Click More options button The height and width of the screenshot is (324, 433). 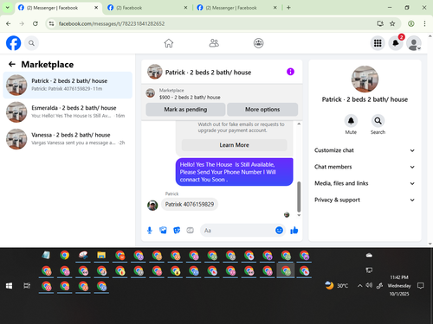[x=262, y=110]
